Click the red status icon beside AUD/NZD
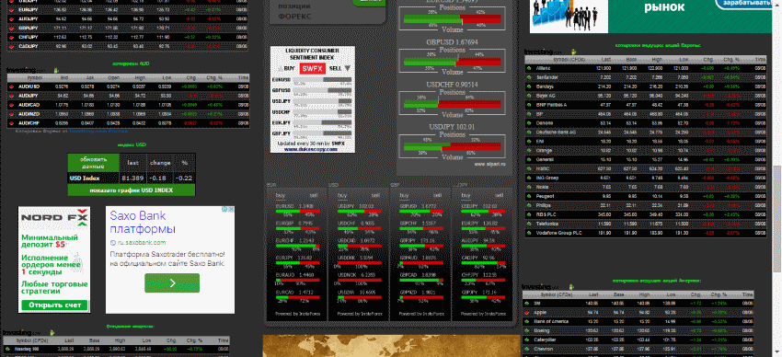Screen dimensions: 782x357 [x=11, y=114]
